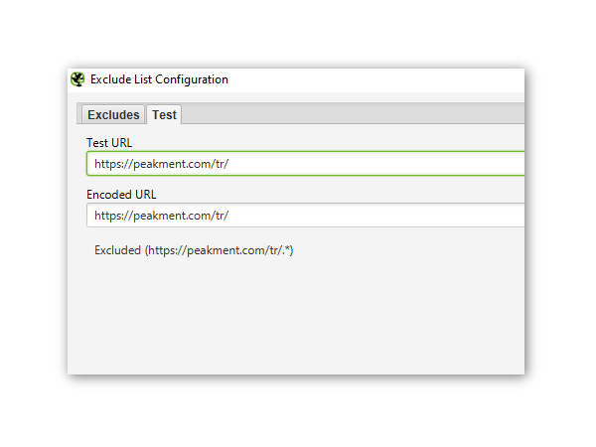Image resolution: width=596 pixels, height=447 pixels.
Task: Click the Excluded result message text
Action: 194,250
